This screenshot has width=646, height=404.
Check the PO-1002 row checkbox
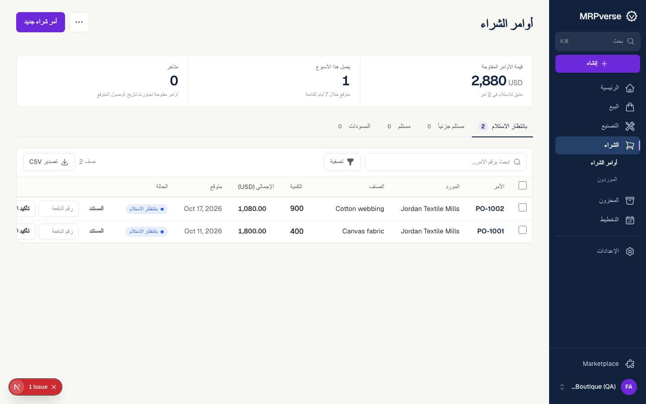pos(523,207)
